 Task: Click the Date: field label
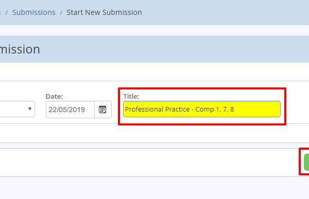point(54,96)
